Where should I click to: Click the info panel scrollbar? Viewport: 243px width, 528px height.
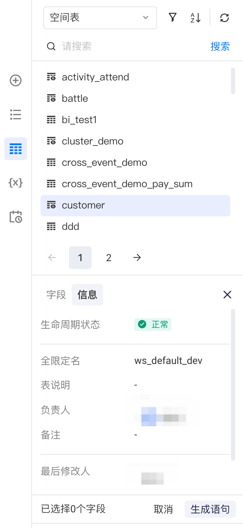(x=233, y=385)
